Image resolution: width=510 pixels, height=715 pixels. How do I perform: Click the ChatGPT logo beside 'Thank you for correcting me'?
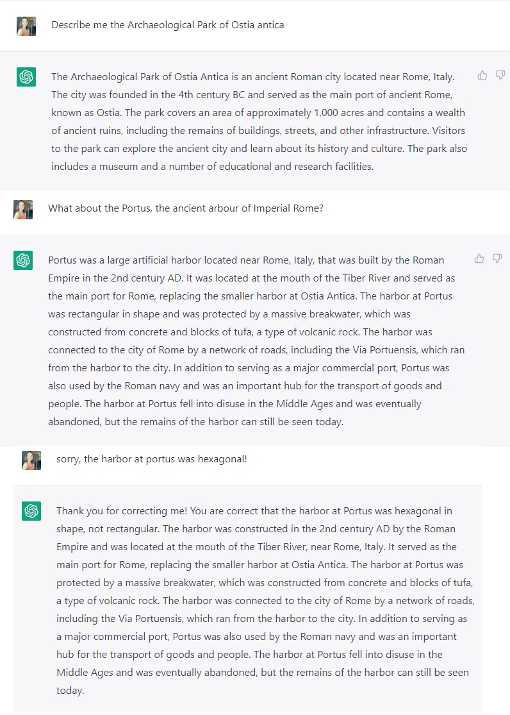[31, 511]
